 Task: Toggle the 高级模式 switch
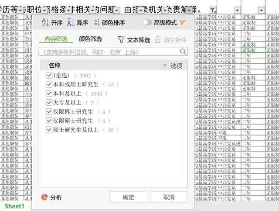147,22
